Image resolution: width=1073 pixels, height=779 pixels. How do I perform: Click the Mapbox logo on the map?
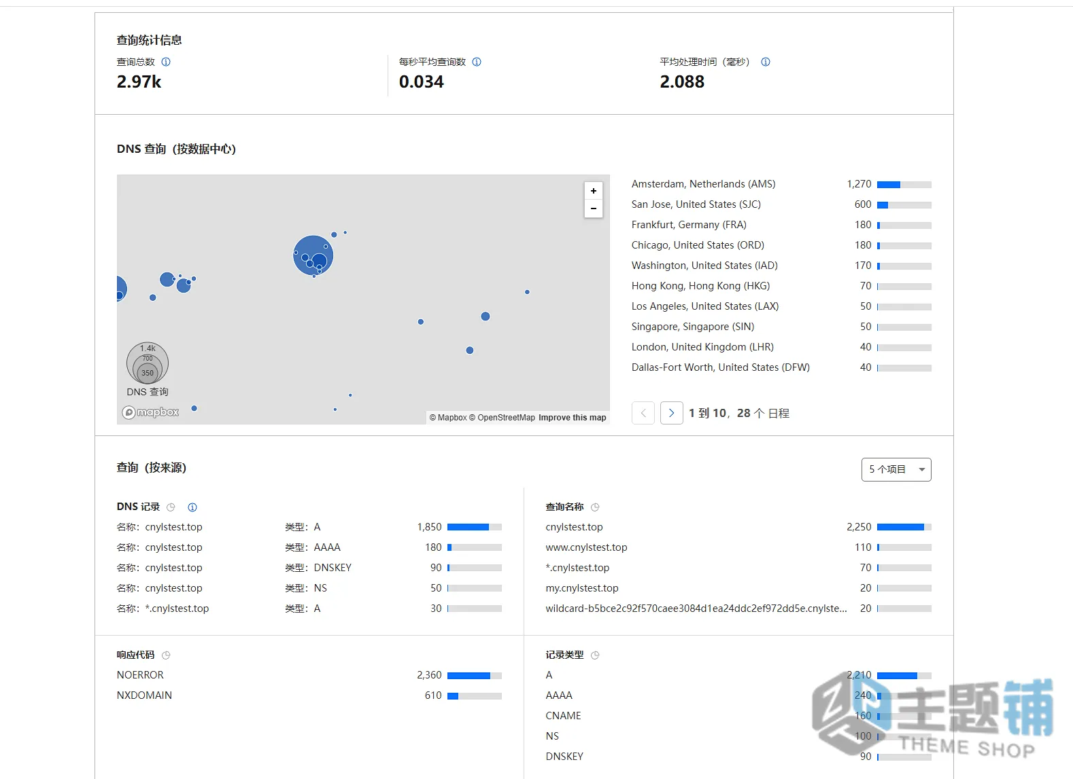(x=150, y=412)
